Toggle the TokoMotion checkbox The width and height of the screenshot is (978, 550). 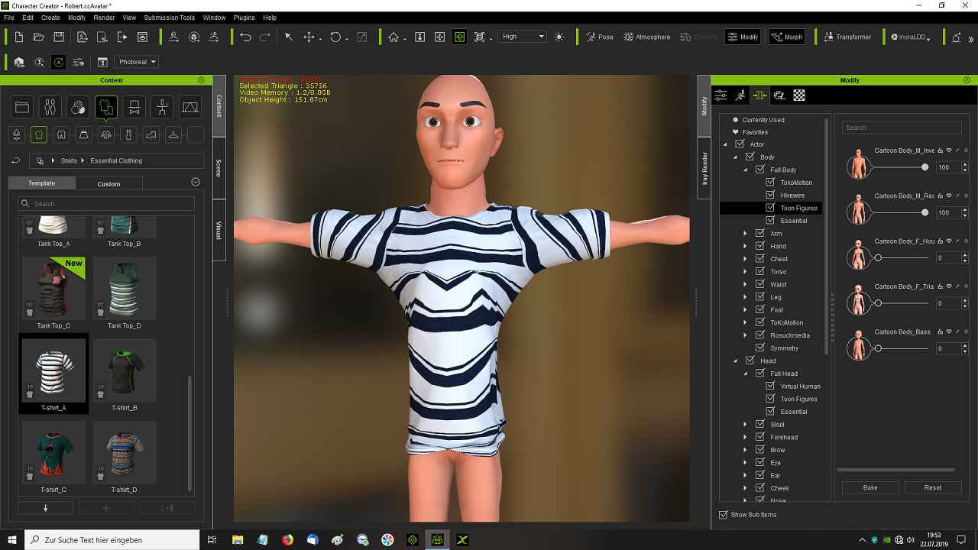pos(770,183)
